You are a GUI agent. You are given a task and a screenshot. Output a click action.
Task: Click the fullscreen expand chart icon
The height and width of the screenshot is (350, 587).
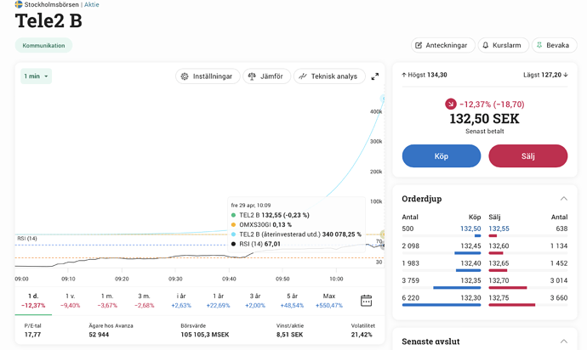(x=374, y=76)
